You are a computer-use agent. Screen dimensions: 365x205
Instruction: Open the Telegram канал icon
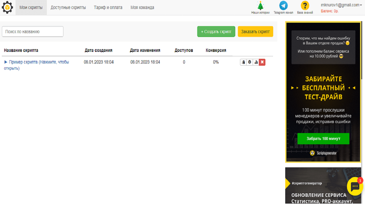click(283, 6)
